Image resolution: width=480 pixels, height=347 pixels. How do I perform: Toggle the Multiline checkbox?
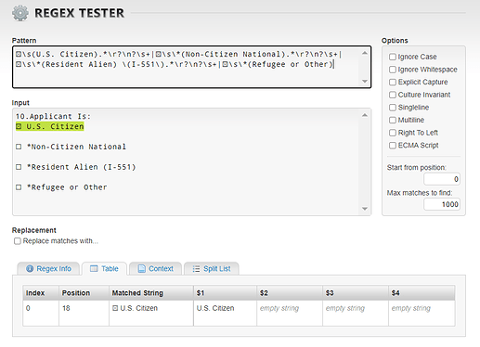click(x=393, y=120)
